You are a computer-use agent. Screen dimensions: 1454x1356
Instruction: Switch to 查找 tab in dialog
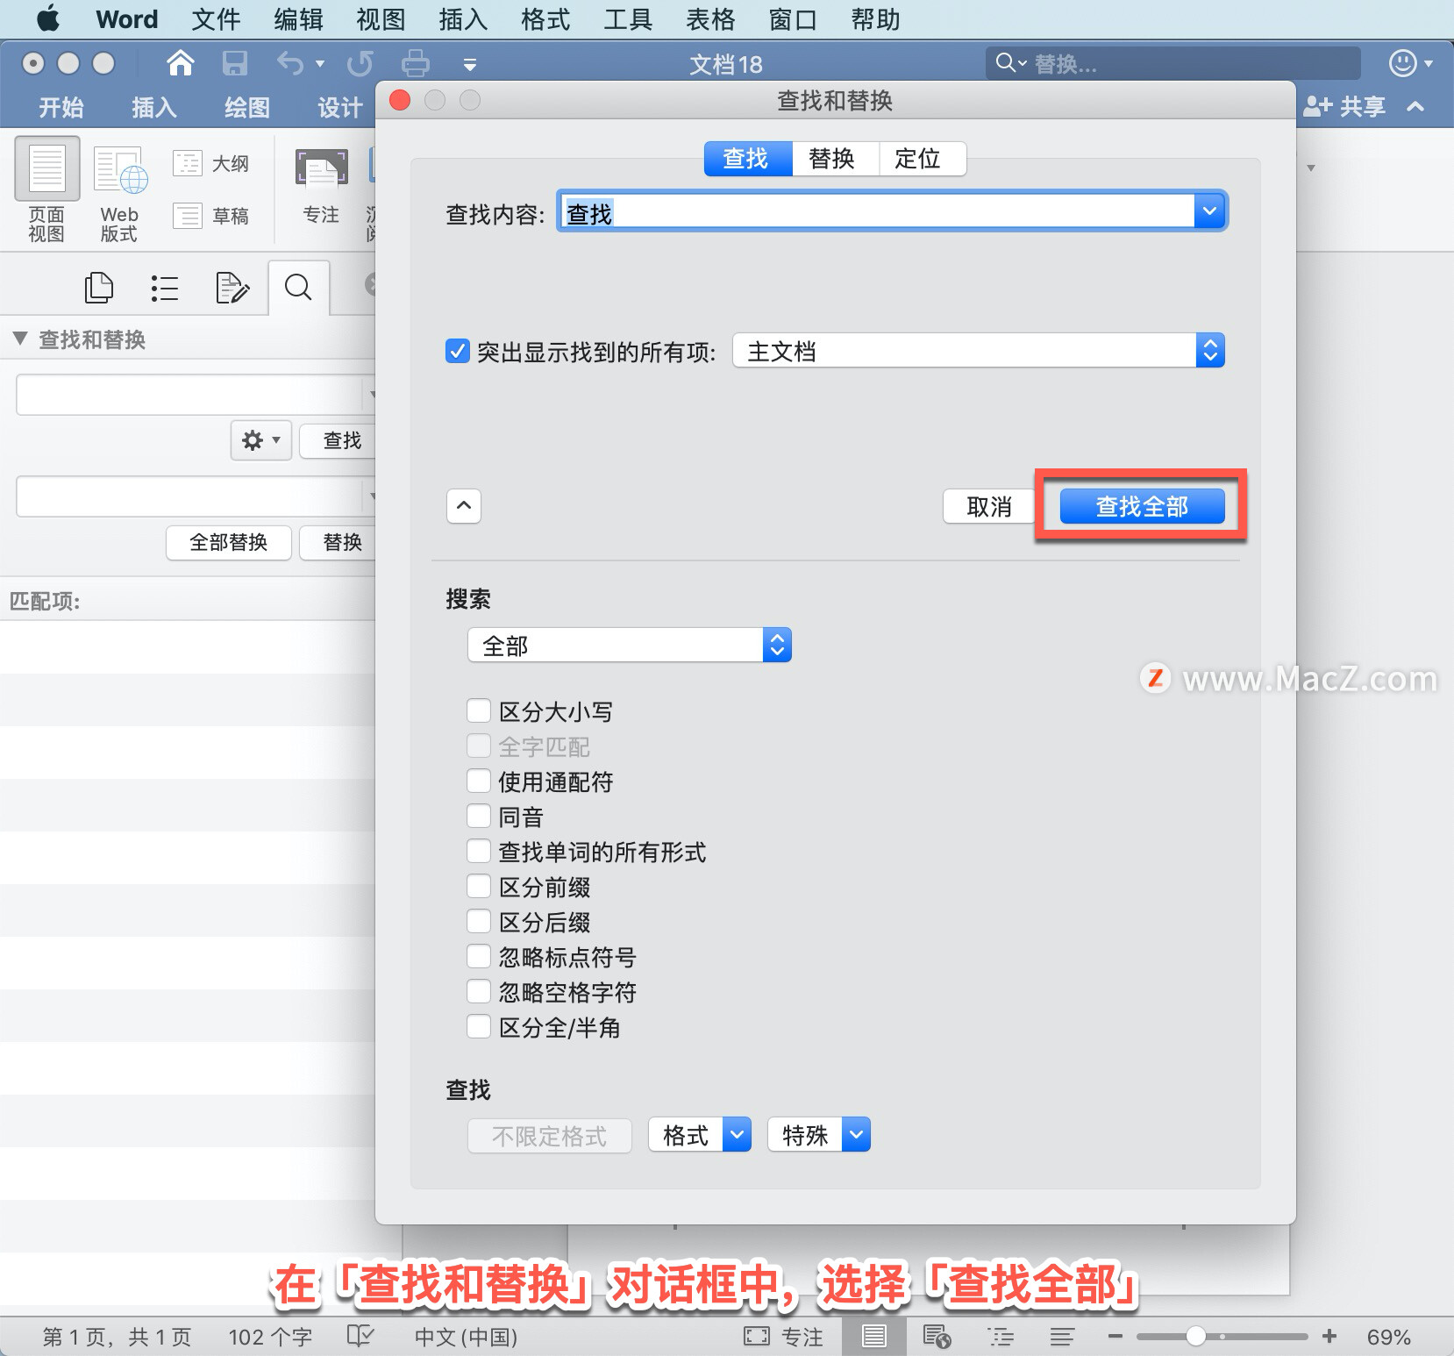(748, 159)
